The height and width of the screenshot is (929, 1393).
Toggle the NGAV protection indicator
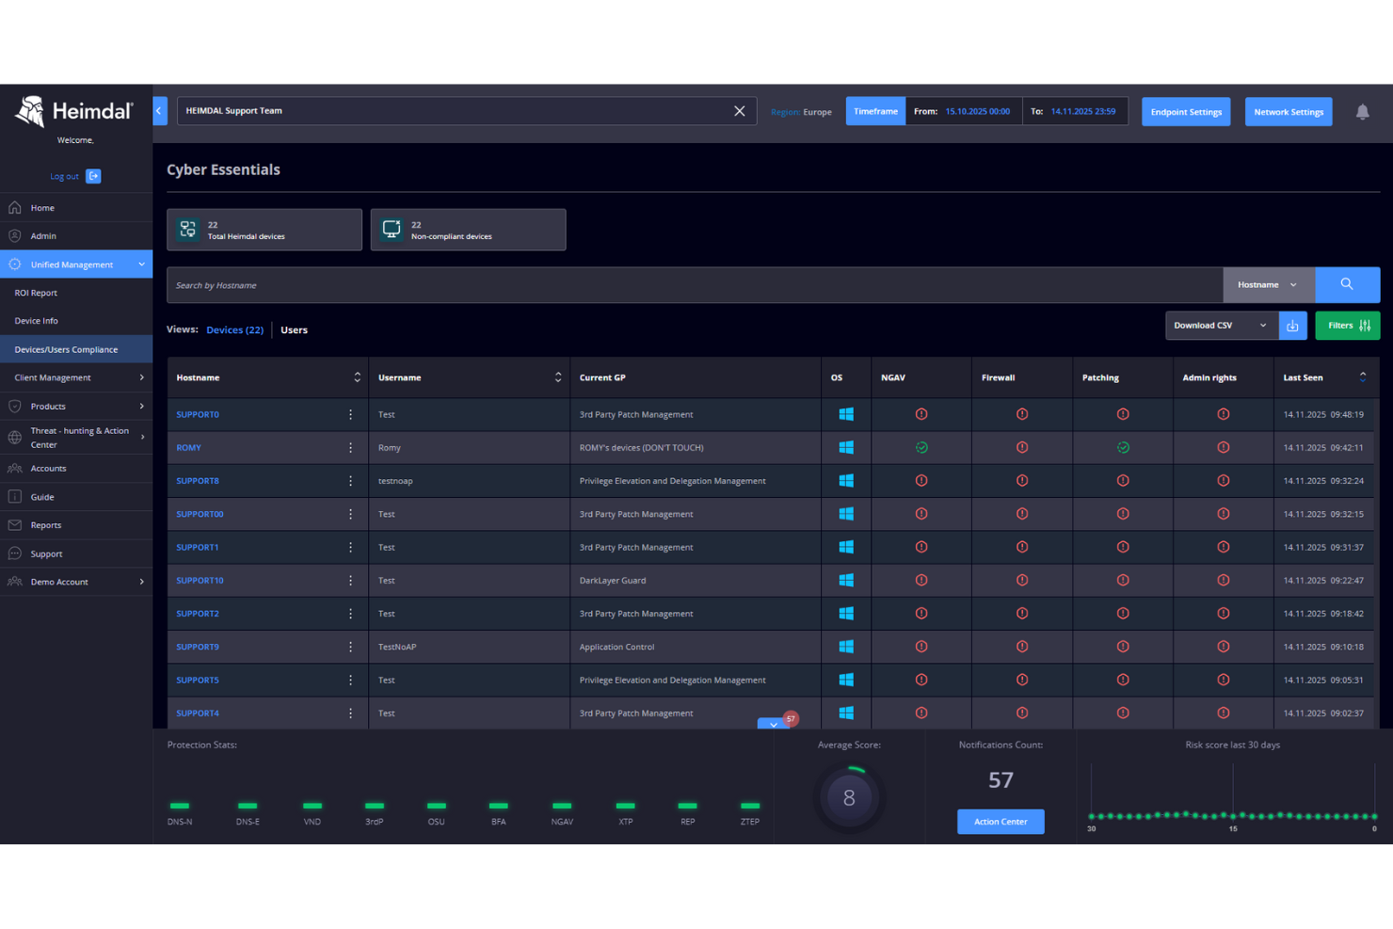coord(562,806)
